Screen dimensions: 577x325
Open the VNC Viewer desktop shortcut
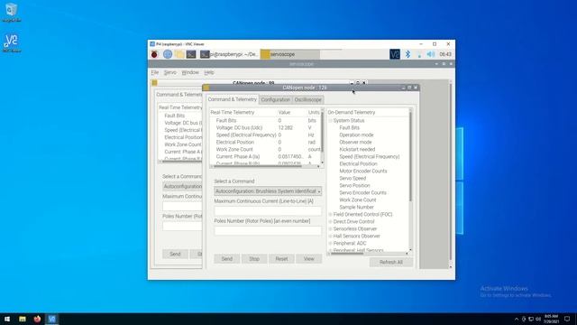tap(11, 43)
